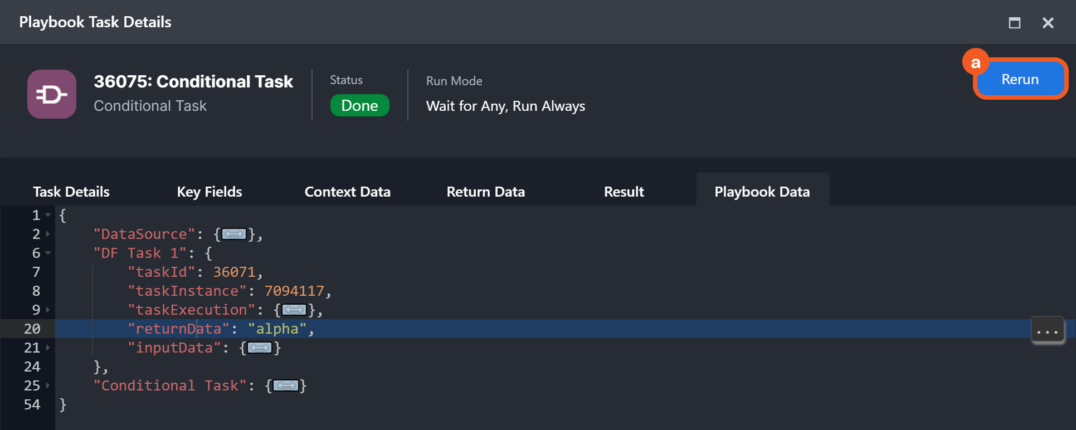1076x430 pixels.
Task: Unfold the DataSource line gutter arrow
Action: pos(48,234)
